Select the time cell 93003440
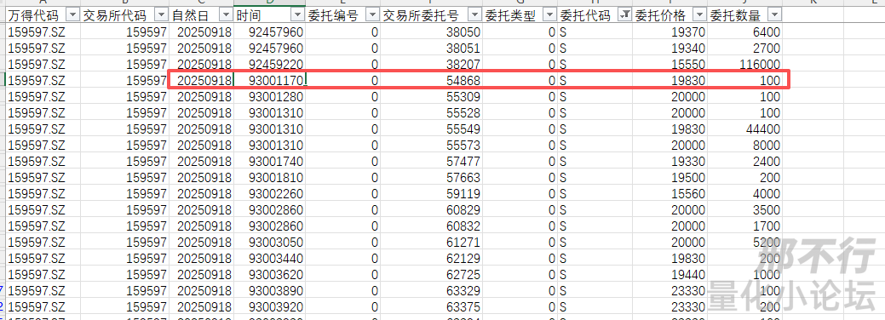885x320 pixels. tap(270, 259)
